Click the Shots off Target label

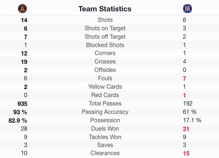click(x=105, y=37)
